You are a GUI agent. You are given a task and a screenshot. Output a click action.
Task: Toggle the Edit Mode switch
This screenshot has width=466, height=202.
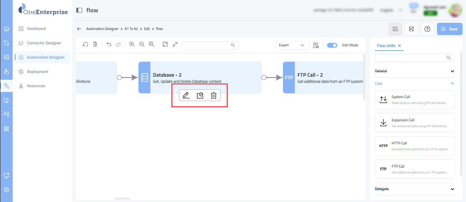coord(332,45)
